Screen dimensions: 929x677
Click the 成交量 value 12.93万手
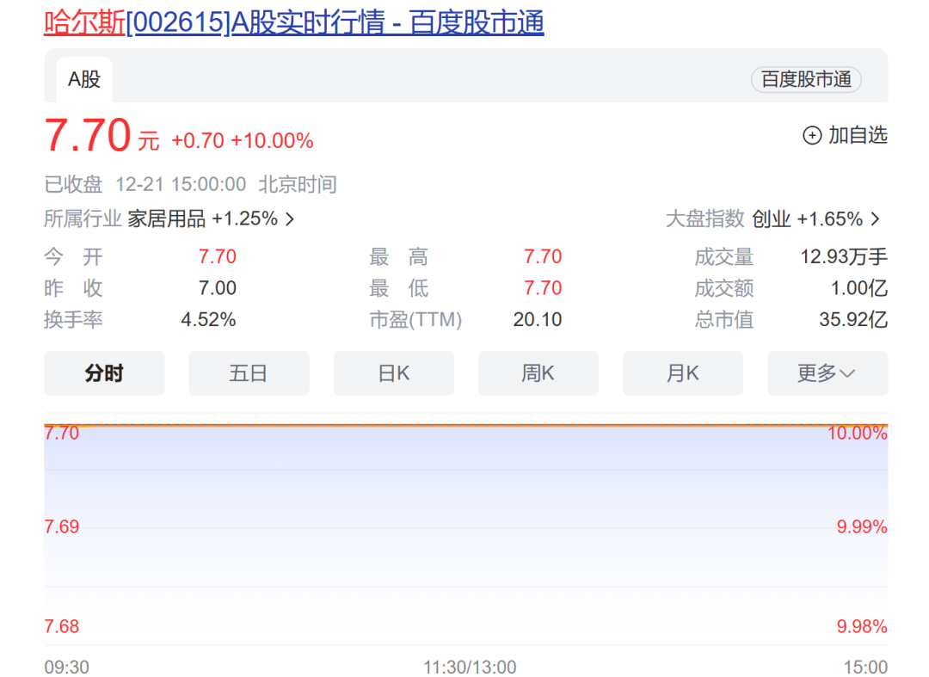(x=844, y=256)
